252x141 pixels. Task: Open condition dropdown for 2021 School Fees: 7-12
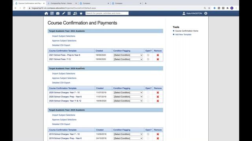coord(128,59)
